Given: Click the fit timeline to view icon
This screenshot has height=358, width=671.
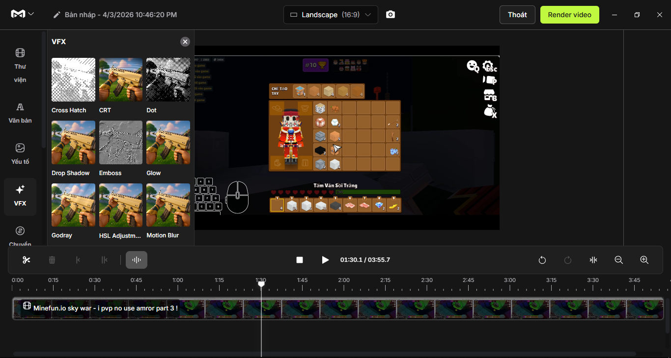Looking at the screenshot, I should click(x=593, y=260).
